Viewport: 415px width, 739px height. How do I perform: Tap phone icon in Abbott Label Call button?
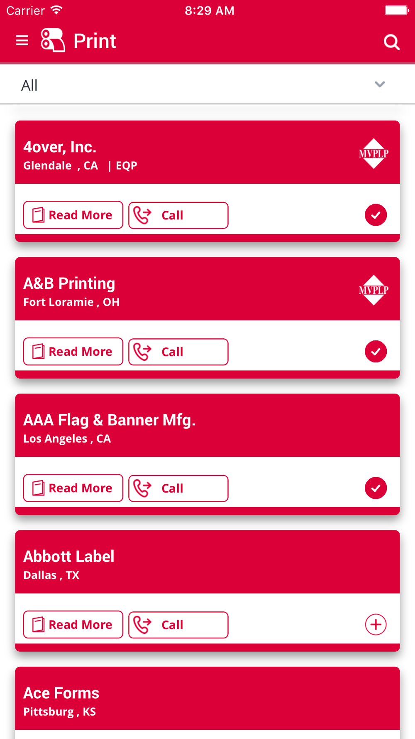pyautogui.click(x=142, y=625)
